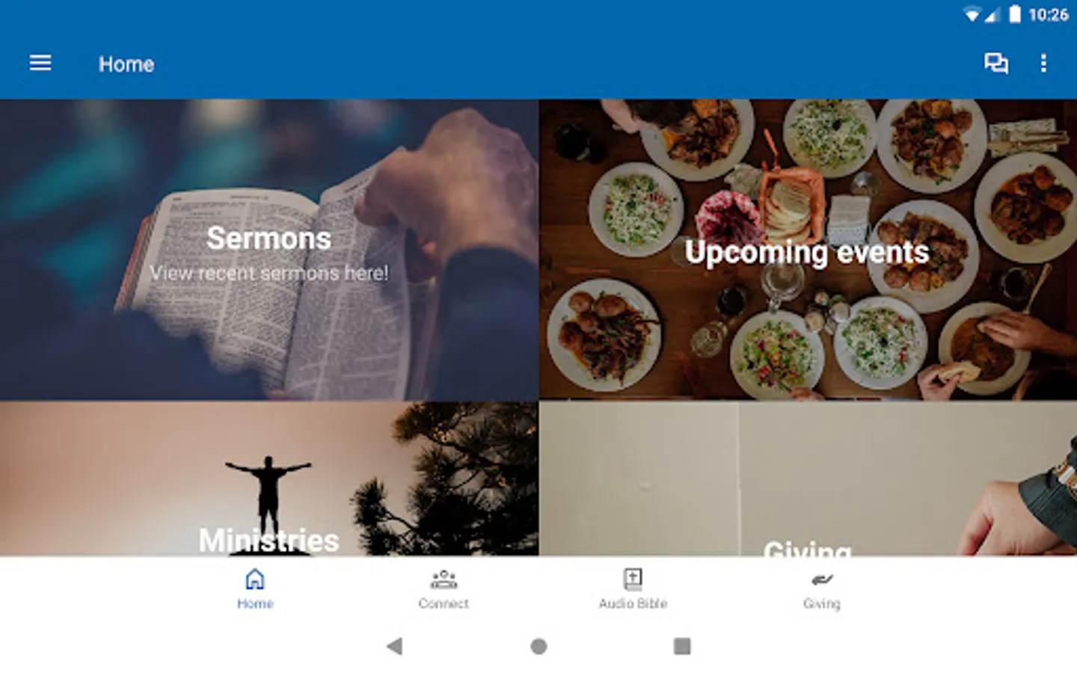Tap the Home house icon
Screen dimensions: 1077x673
(x=255, y=579)
